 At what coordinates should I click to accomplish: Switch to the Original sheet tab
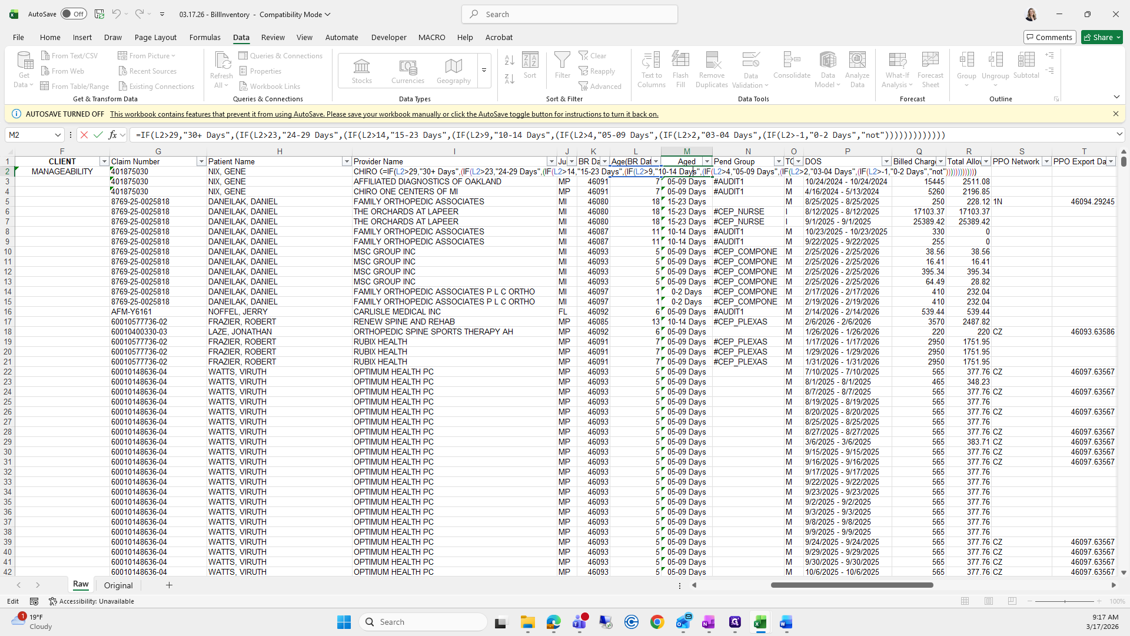[x=118, y=585]
